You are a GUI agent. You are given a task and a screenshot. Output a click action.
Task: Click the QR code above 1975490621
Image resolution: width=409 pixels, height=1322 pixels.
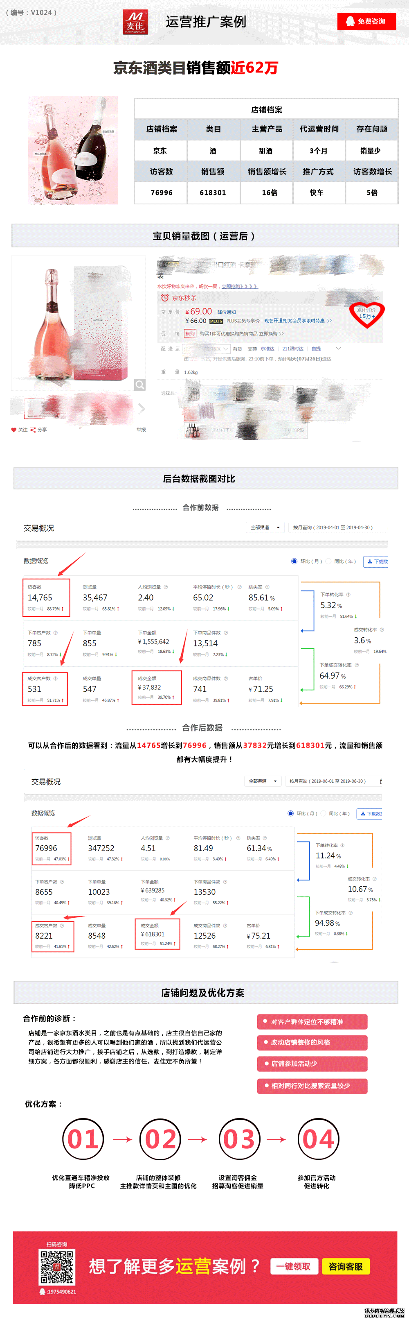[57, 1267]
